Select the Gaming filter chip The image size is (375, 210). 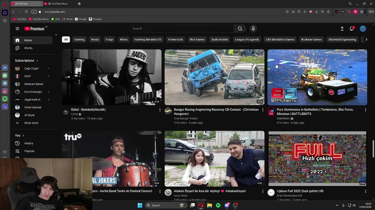tap(79, 39)
